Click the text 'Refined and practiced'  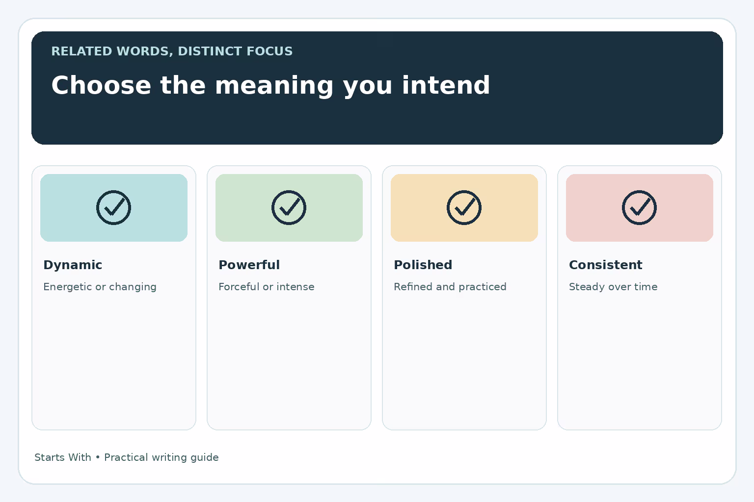click(450, 287)
